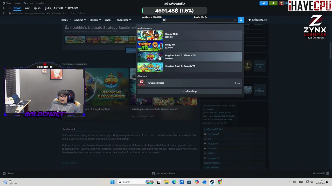Switch to the คลัง library tab

coord(27,8)
